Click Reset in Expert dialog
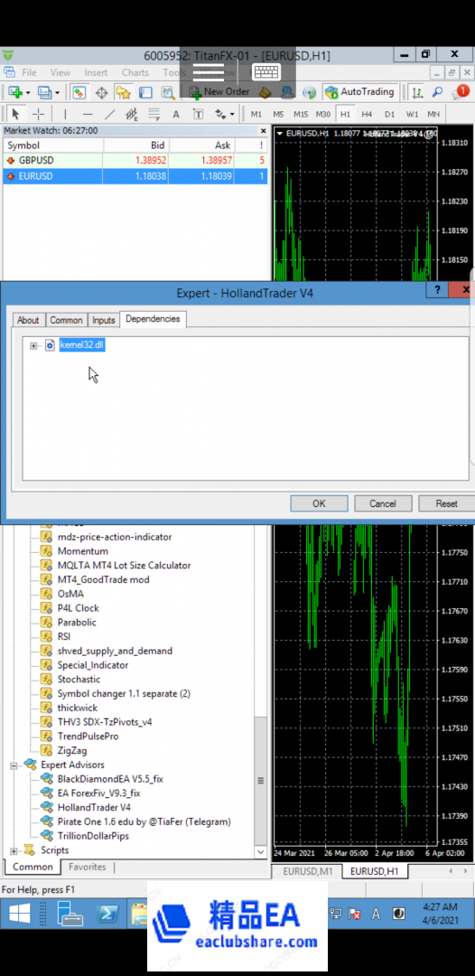Screen dimensions: 475x976 coord(446,503)
